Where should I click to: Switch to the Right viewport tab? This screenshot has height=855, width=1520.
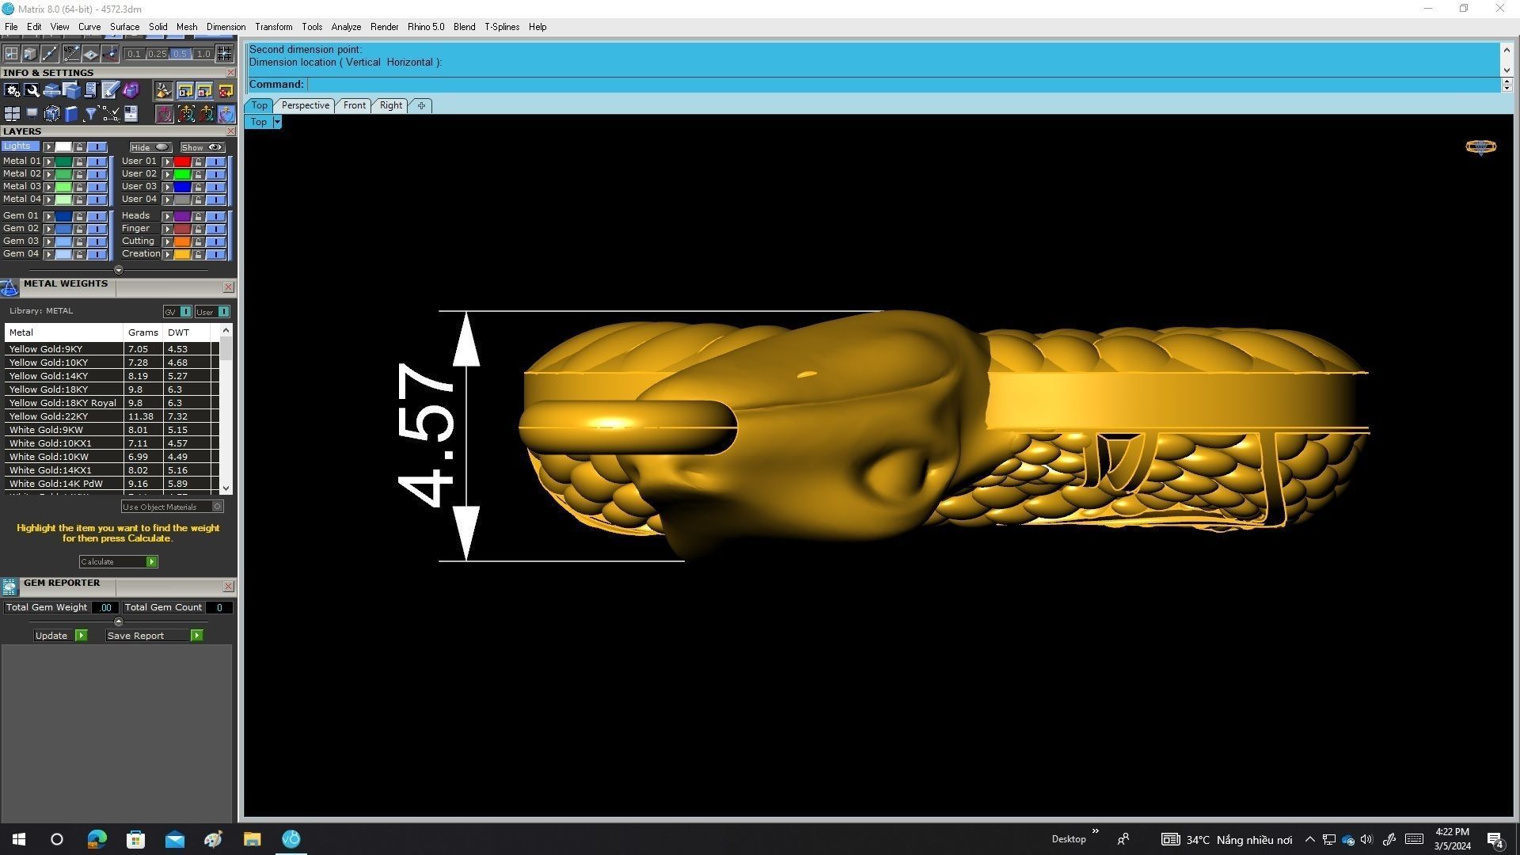[390, 105]
